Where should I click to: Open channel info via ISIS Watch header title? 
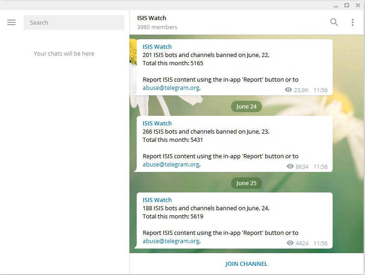point(152,18)
